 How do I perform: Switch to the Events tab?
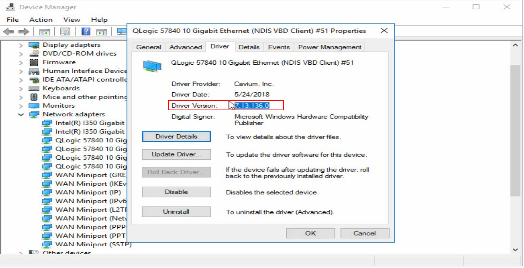point(279,47)
